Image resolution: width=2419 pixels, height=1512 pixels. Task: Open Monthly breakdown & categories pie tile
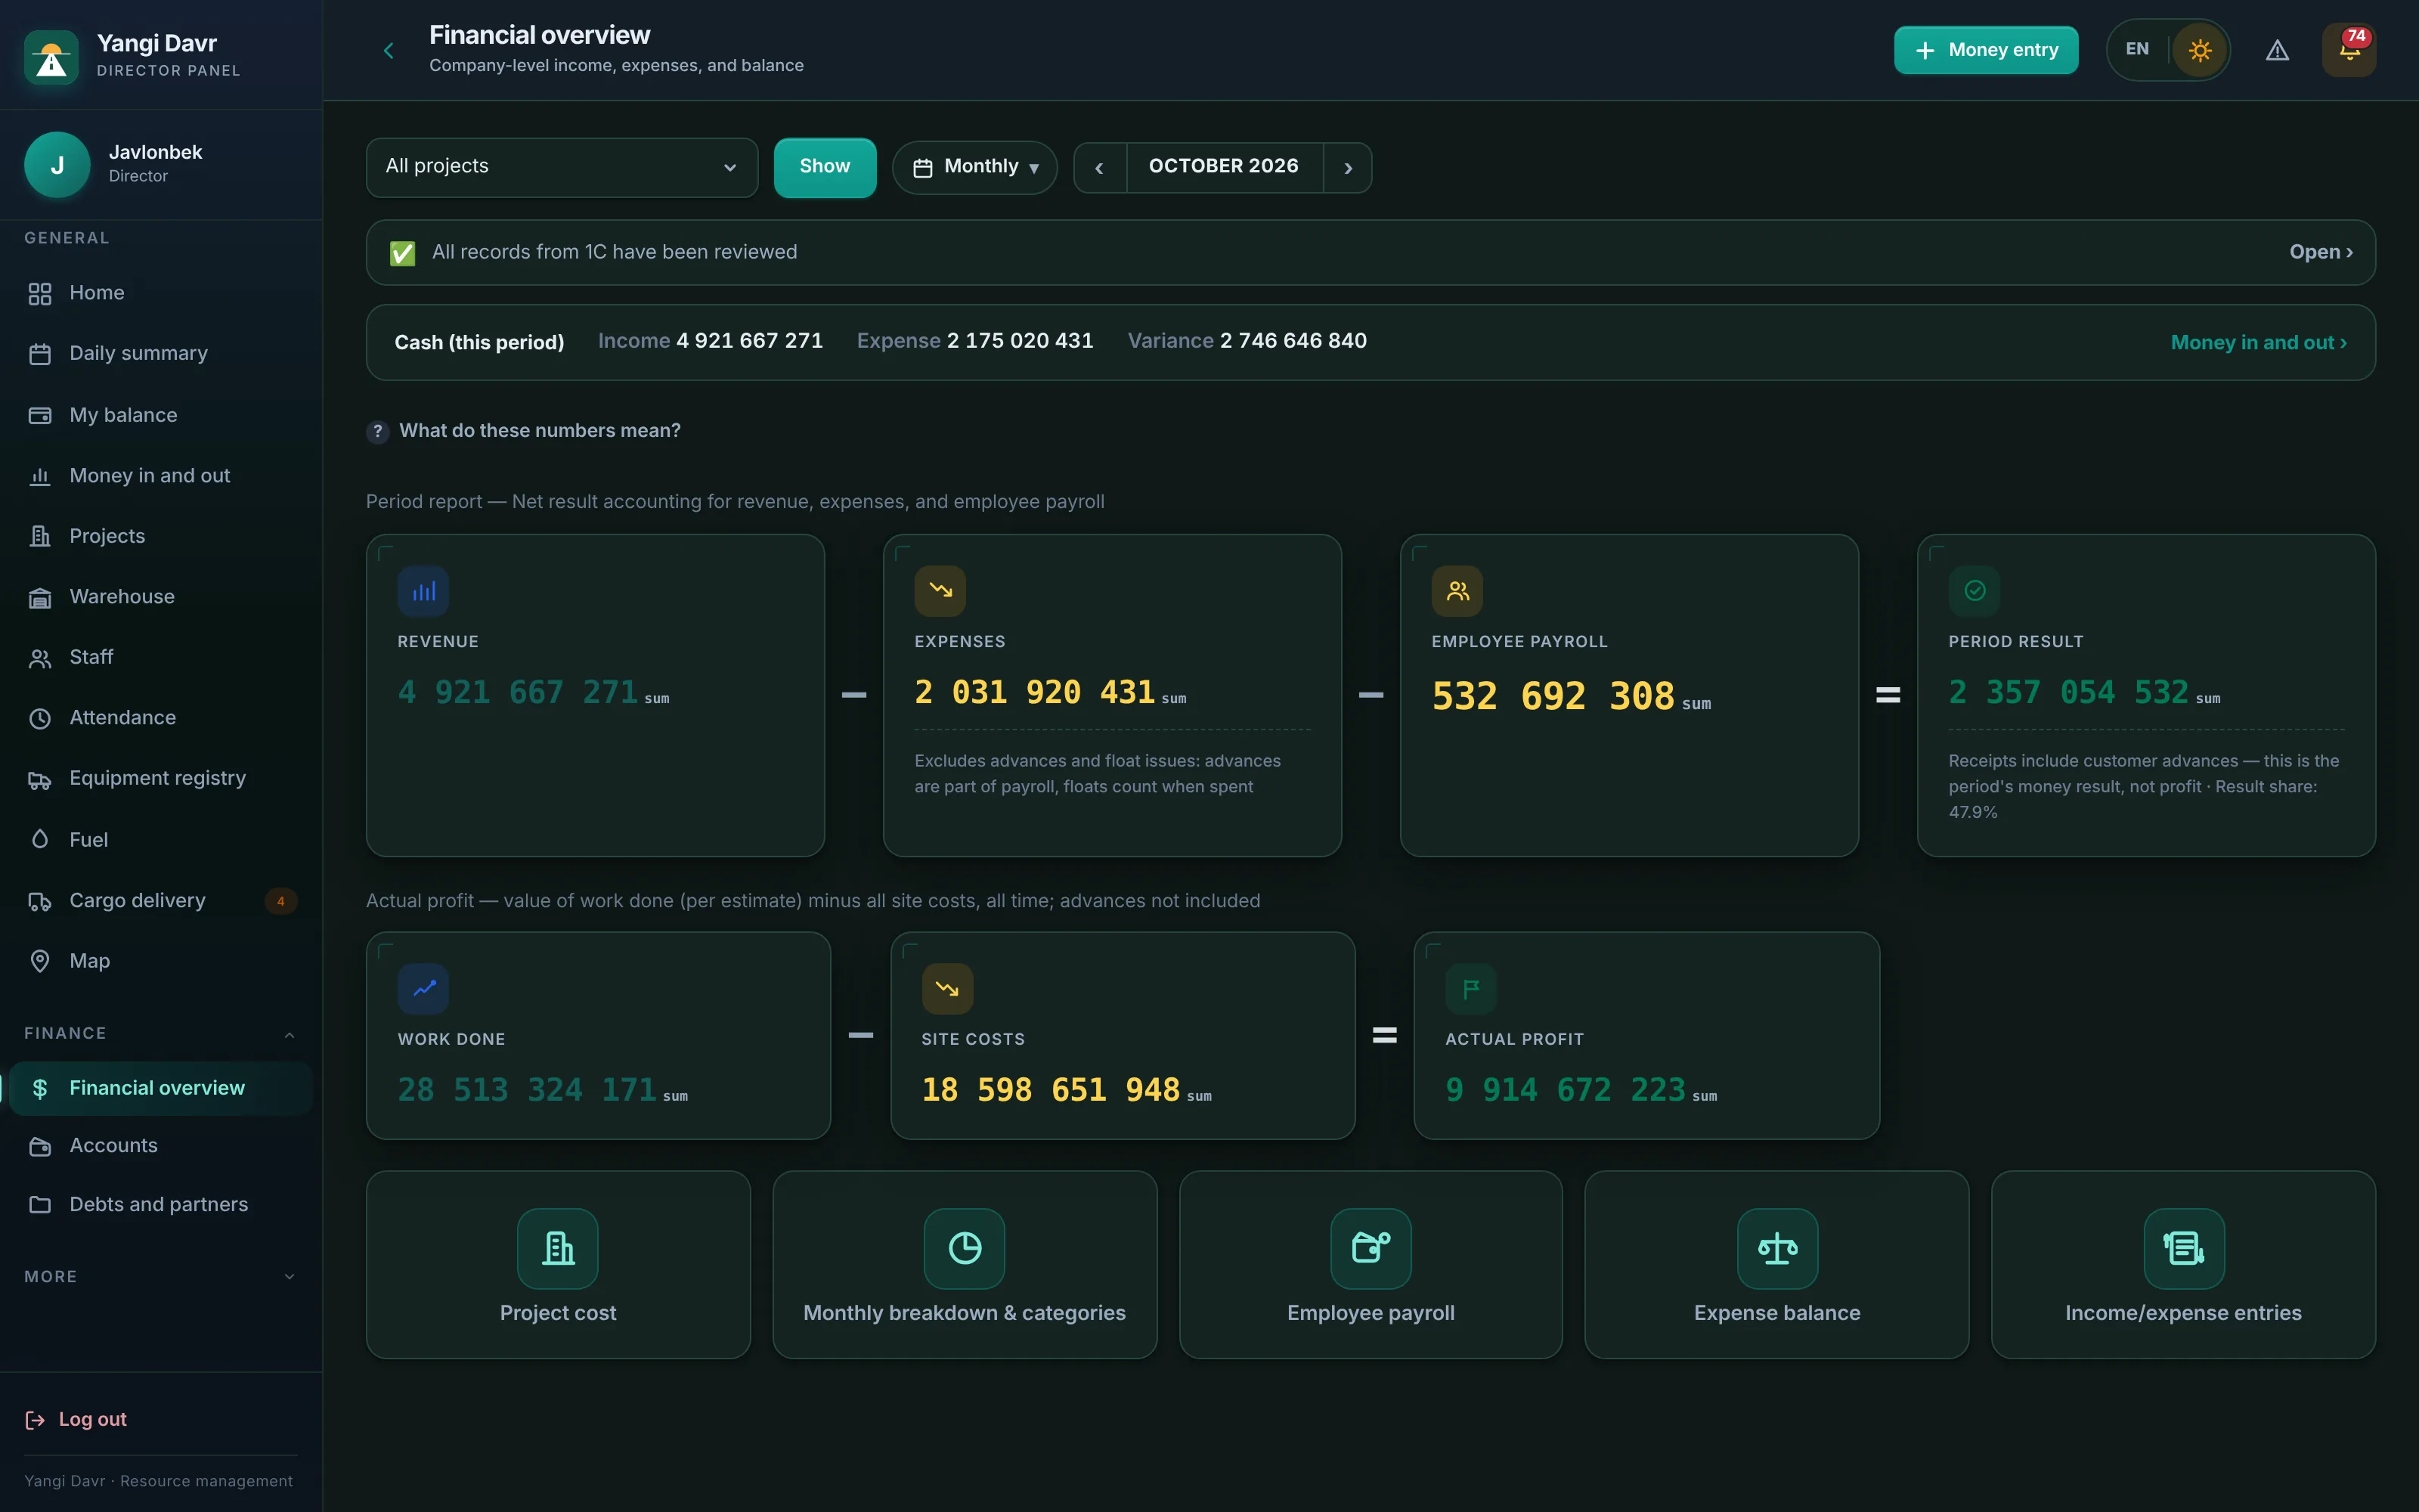coord(965,1265)
